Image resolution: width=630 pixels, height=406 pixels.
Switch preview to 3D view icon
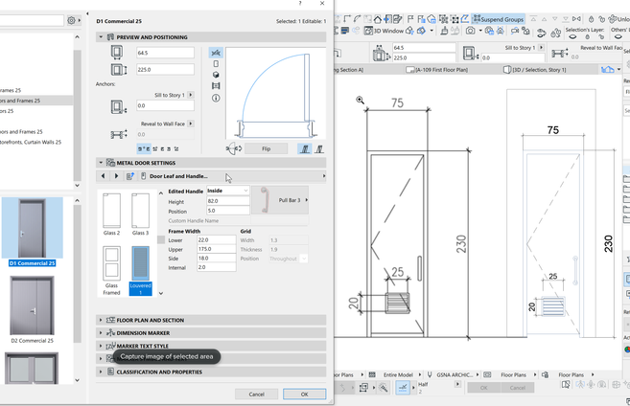216,75
